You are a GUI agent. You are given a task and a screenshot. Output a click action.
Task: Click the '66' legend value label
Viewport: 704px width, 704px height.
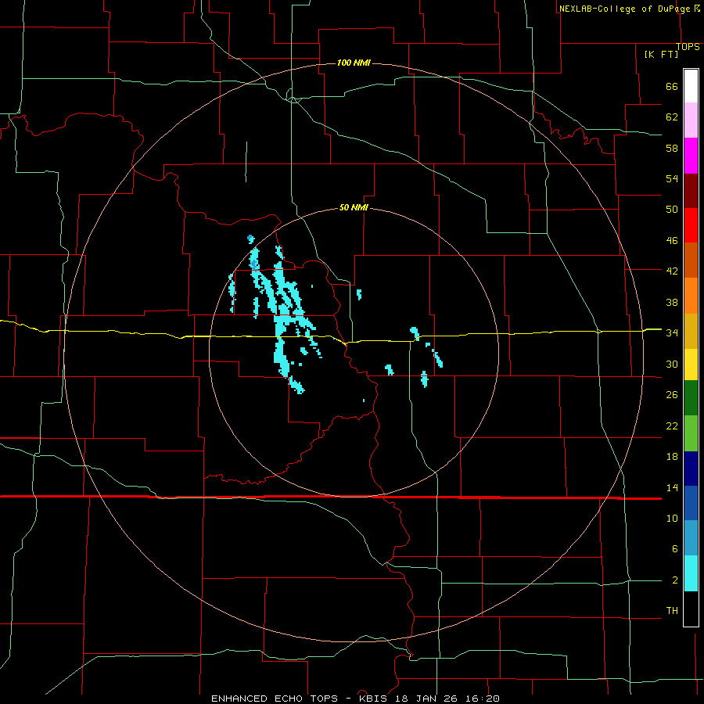point(672,86)
